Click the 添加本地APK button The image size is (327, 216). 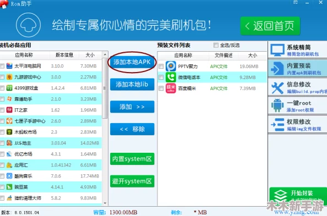tap(132, 62)
